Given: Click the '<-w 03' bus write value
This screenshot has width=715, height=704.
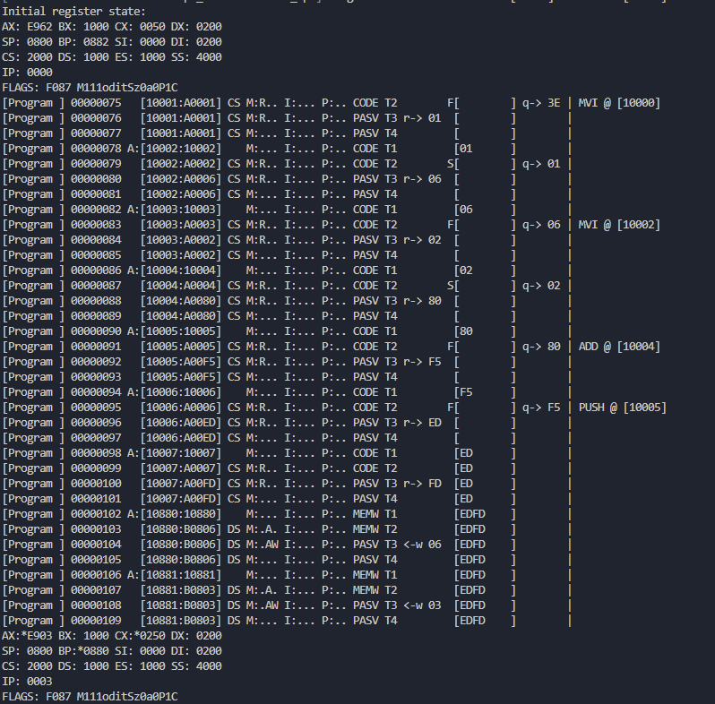Looking at the screenshot, I should 422,605.
